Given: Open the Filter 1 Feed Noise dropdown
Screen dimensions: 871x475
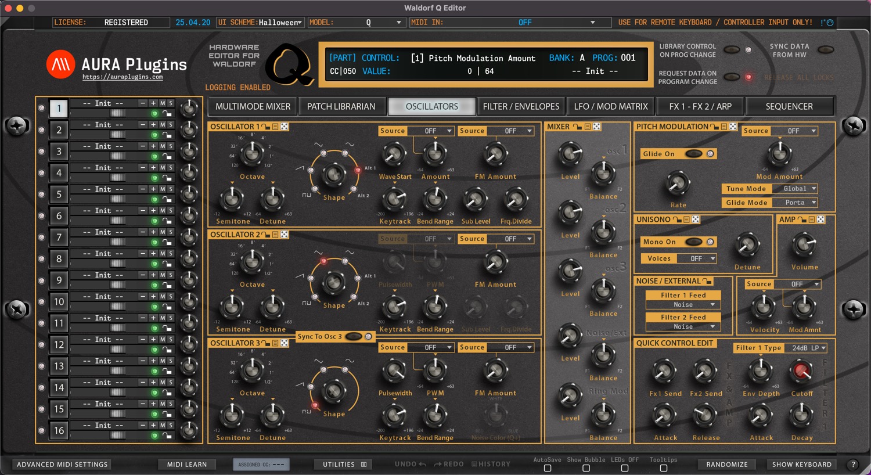Looking at the screenshot, I should (683, 305).
